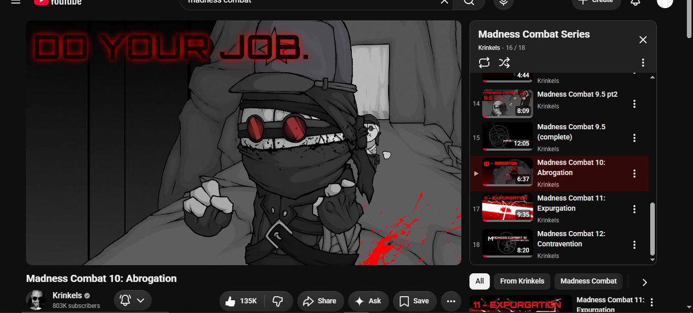Viewport: 693px width, 313px height.
Task: Open the Krinkels channel name link
Action: 68,295
